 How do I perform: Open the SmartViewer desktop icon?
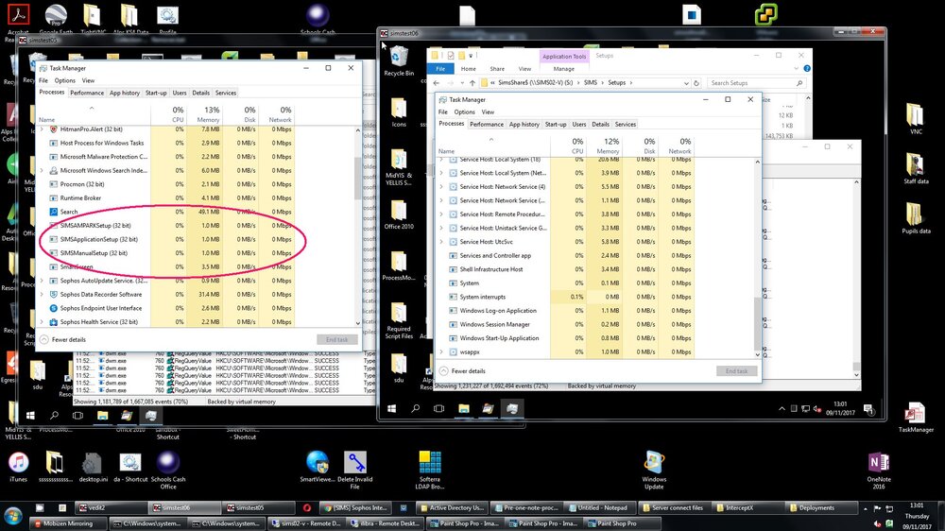(317, 467)
